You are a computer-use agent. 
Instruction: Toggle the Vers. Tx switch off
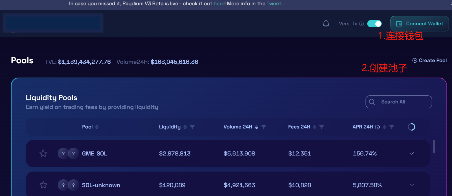374,24
